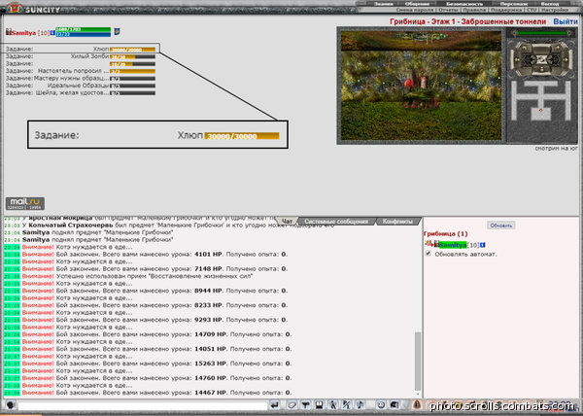Click the Смена пароля submenu link
Image resolution: width=583 pixels, height=416 pixels.
coord(415,10)
